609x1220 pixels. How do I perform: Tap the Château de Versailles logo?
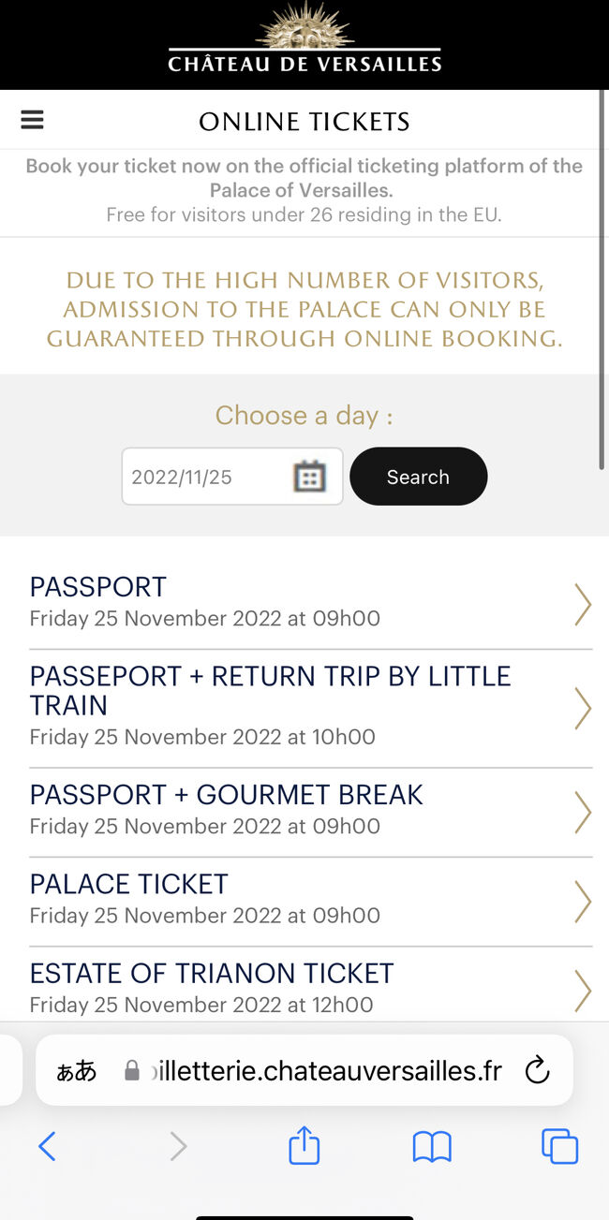point(304,39)
